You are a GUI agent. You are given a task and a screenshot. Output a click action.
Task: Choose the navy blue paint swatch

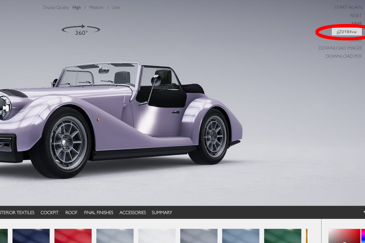point(31,236)
